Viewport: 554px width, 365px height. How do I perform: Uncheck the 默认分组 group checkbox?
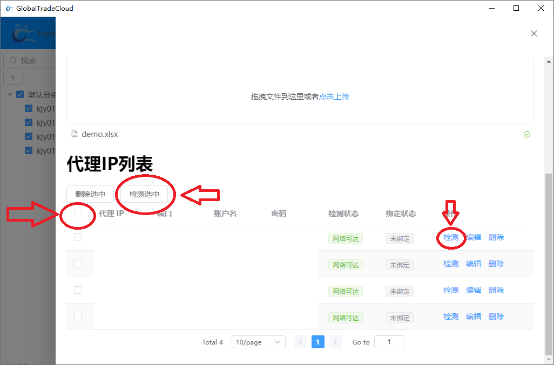(19, 94)
